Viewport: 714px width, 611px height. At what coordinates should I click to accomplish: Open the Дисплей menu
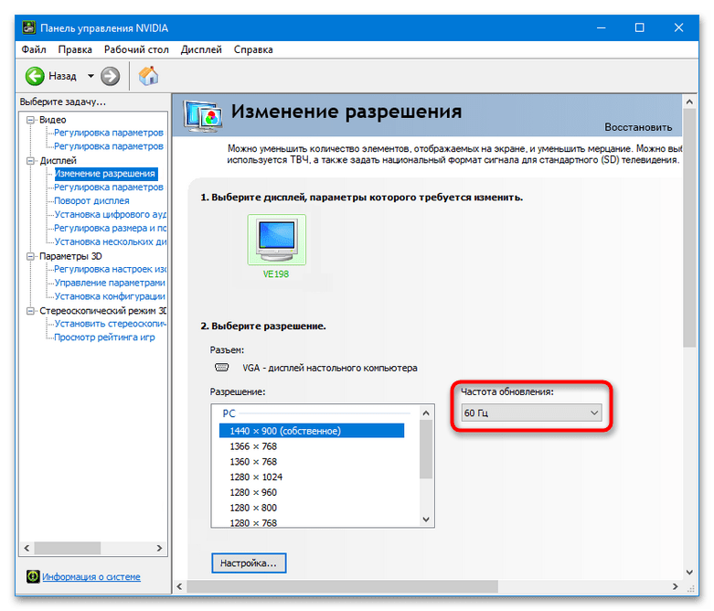coord(201,49)
